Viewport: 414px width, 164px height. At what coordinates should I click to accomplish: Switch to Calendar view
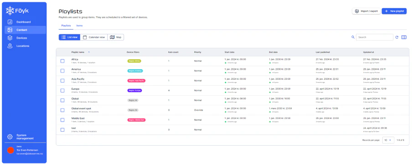(94, 37)
